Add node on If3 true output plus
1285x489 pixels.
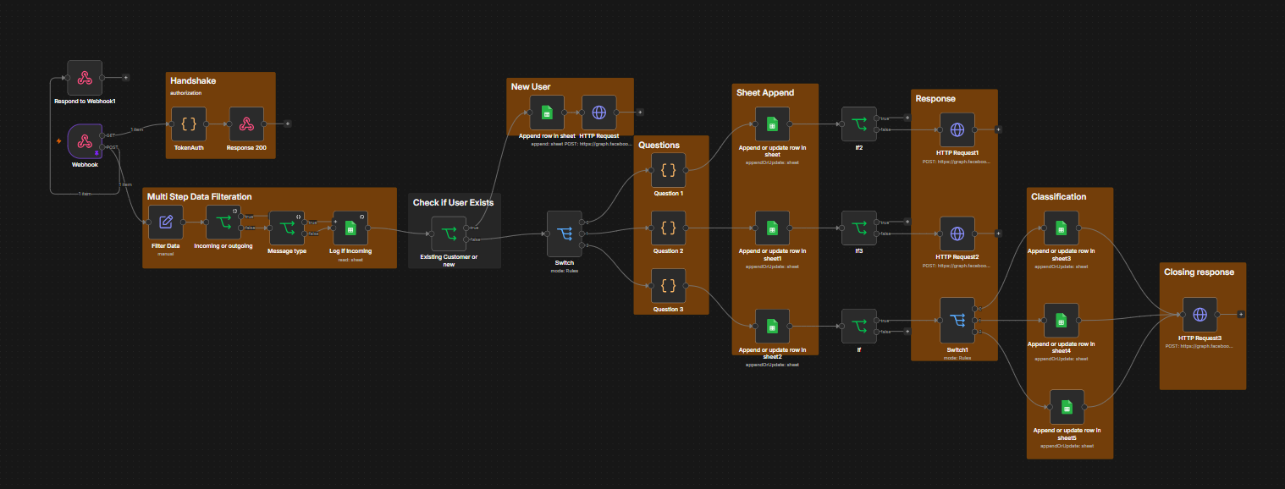click(907, 223)
